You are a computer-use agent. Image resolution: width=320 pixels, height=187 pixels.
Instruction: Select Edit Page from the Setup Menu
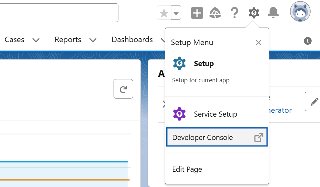click(x=187, y=169)
